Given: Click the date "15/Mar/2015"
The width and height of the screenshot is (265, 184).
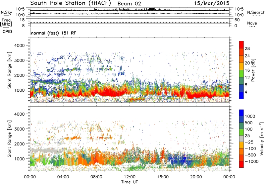Looking at the screenshot, I should pyautogui.click(x=212, y=3).
